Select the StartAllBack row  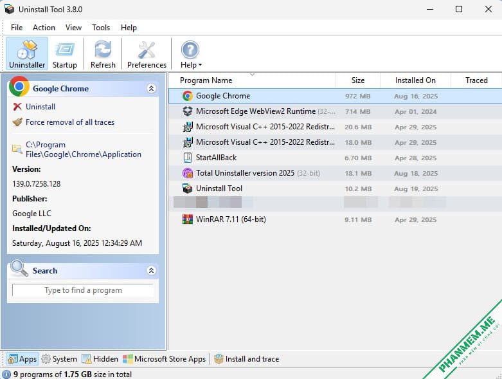pos(335,158)
